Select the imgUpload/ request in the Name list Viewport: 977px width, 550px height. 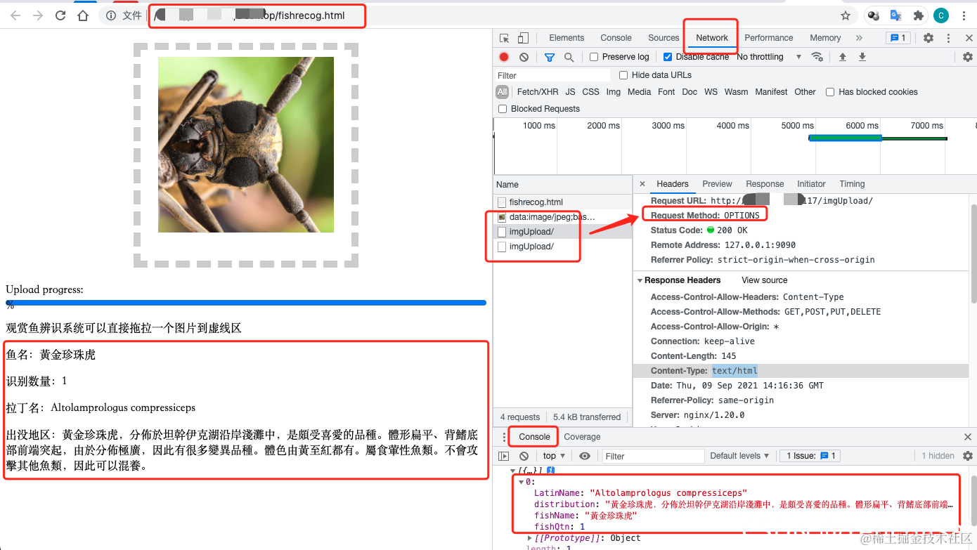point(532,231)
